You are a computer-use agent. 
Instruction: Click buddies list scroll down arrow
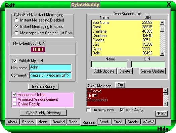[x=162, y=53]
